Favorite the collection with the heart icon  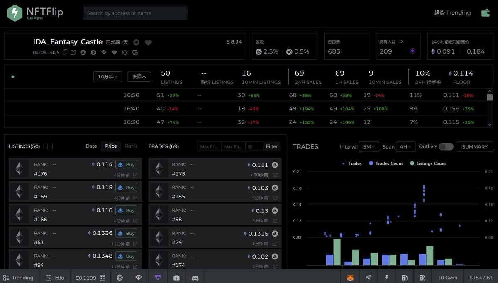point(148,42)
